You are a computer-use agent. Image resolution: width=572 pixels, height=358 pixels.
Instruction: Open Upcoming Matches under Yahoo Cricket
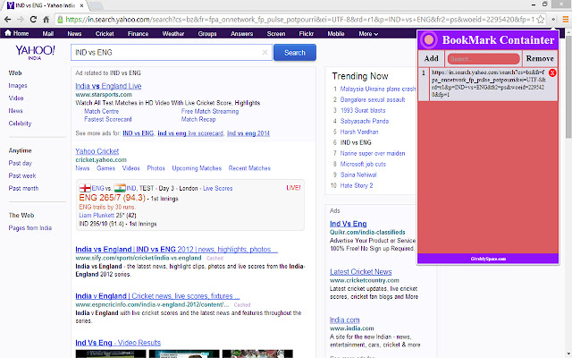(x=197, y=168)
